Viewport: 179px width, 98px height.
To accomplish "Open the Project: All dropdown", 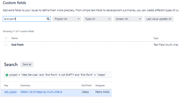I will click(x=67, y=19).
